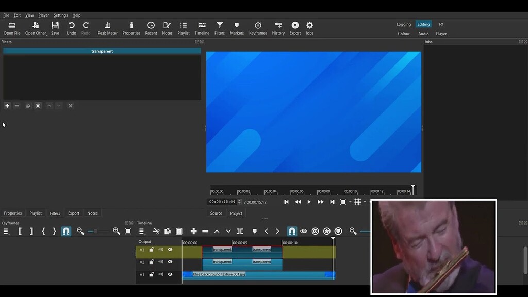Hide track V3 with its eye icon
This screenshot has width=528, height=297.
click(170, 250)
